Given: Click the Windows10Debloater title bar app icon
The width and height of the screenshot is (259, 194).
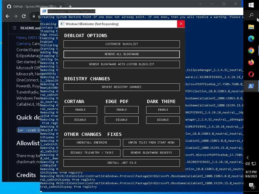Looking at the screenshot, I should coord(62,24).
